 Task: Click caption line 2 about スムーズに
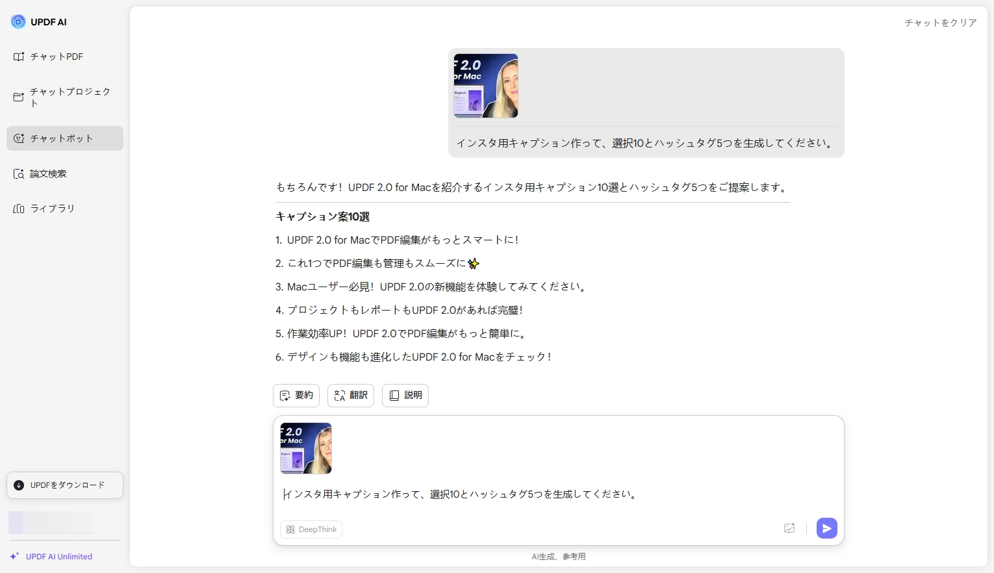tap(377, 263)
